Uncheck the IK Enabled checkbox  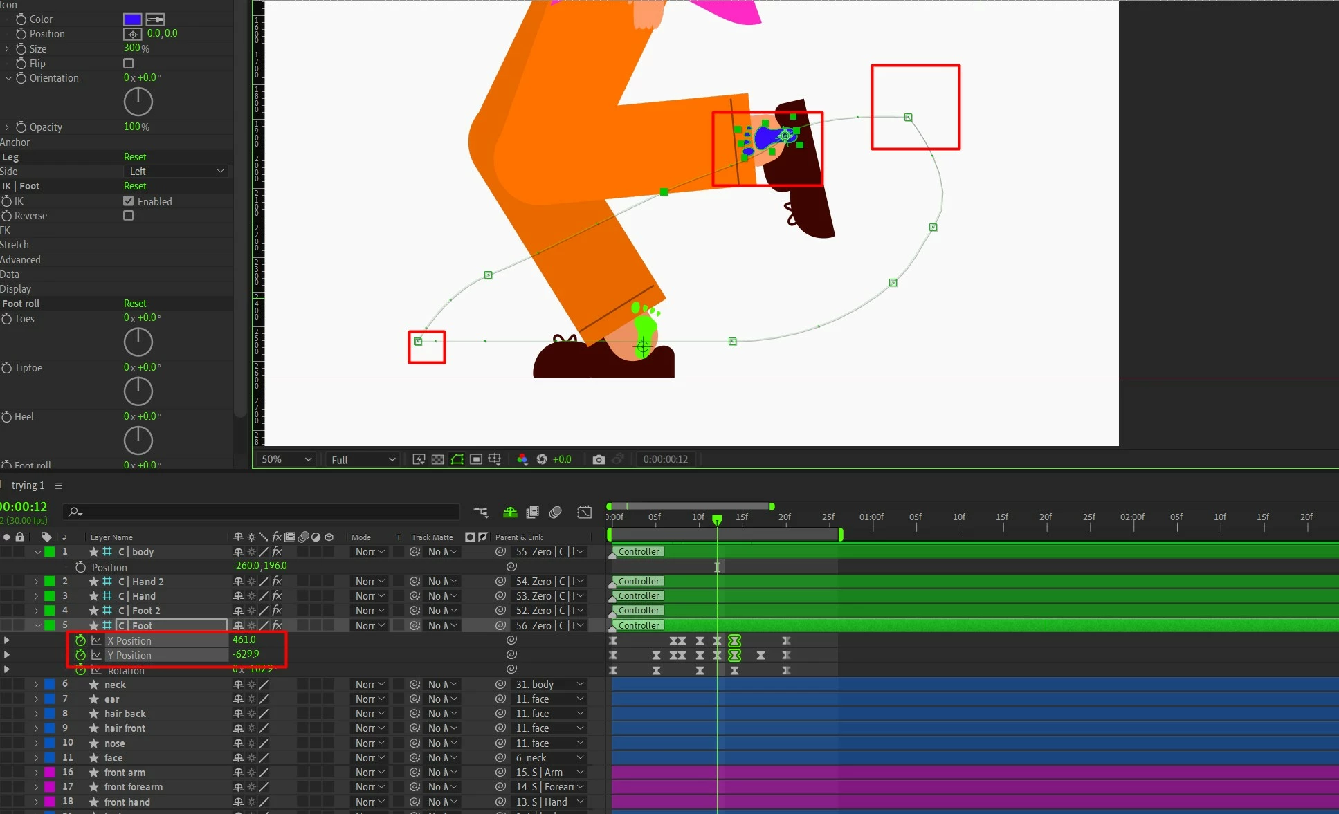(x=129, y=201)
